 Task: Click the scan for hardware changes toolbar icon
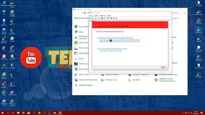(108, 18)
